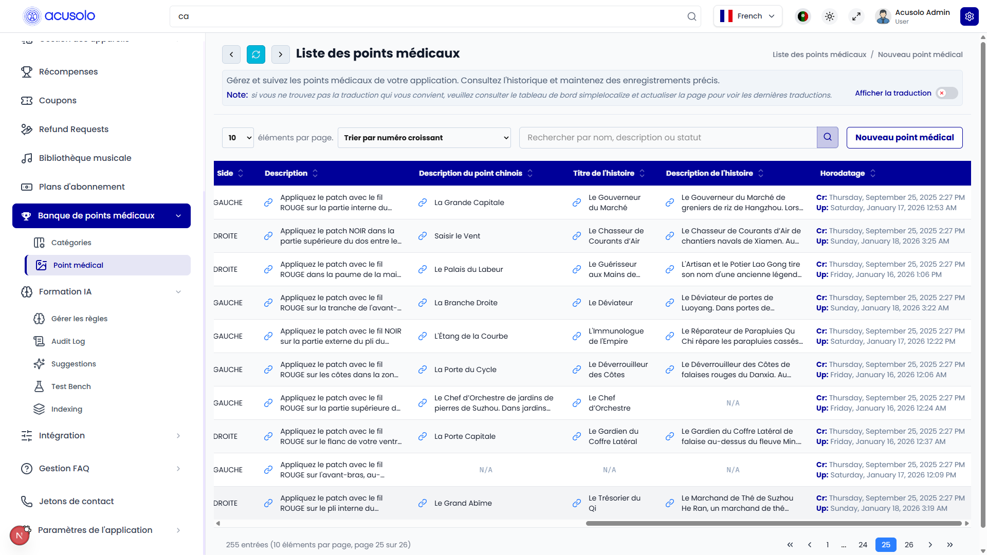Open application settings via the gear icon

tap(970, 16)
